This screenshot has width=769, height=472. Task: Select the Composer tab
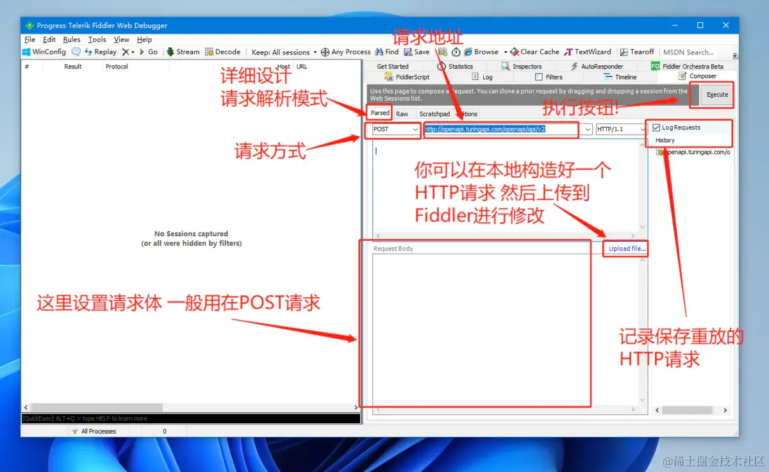(698, 76)
